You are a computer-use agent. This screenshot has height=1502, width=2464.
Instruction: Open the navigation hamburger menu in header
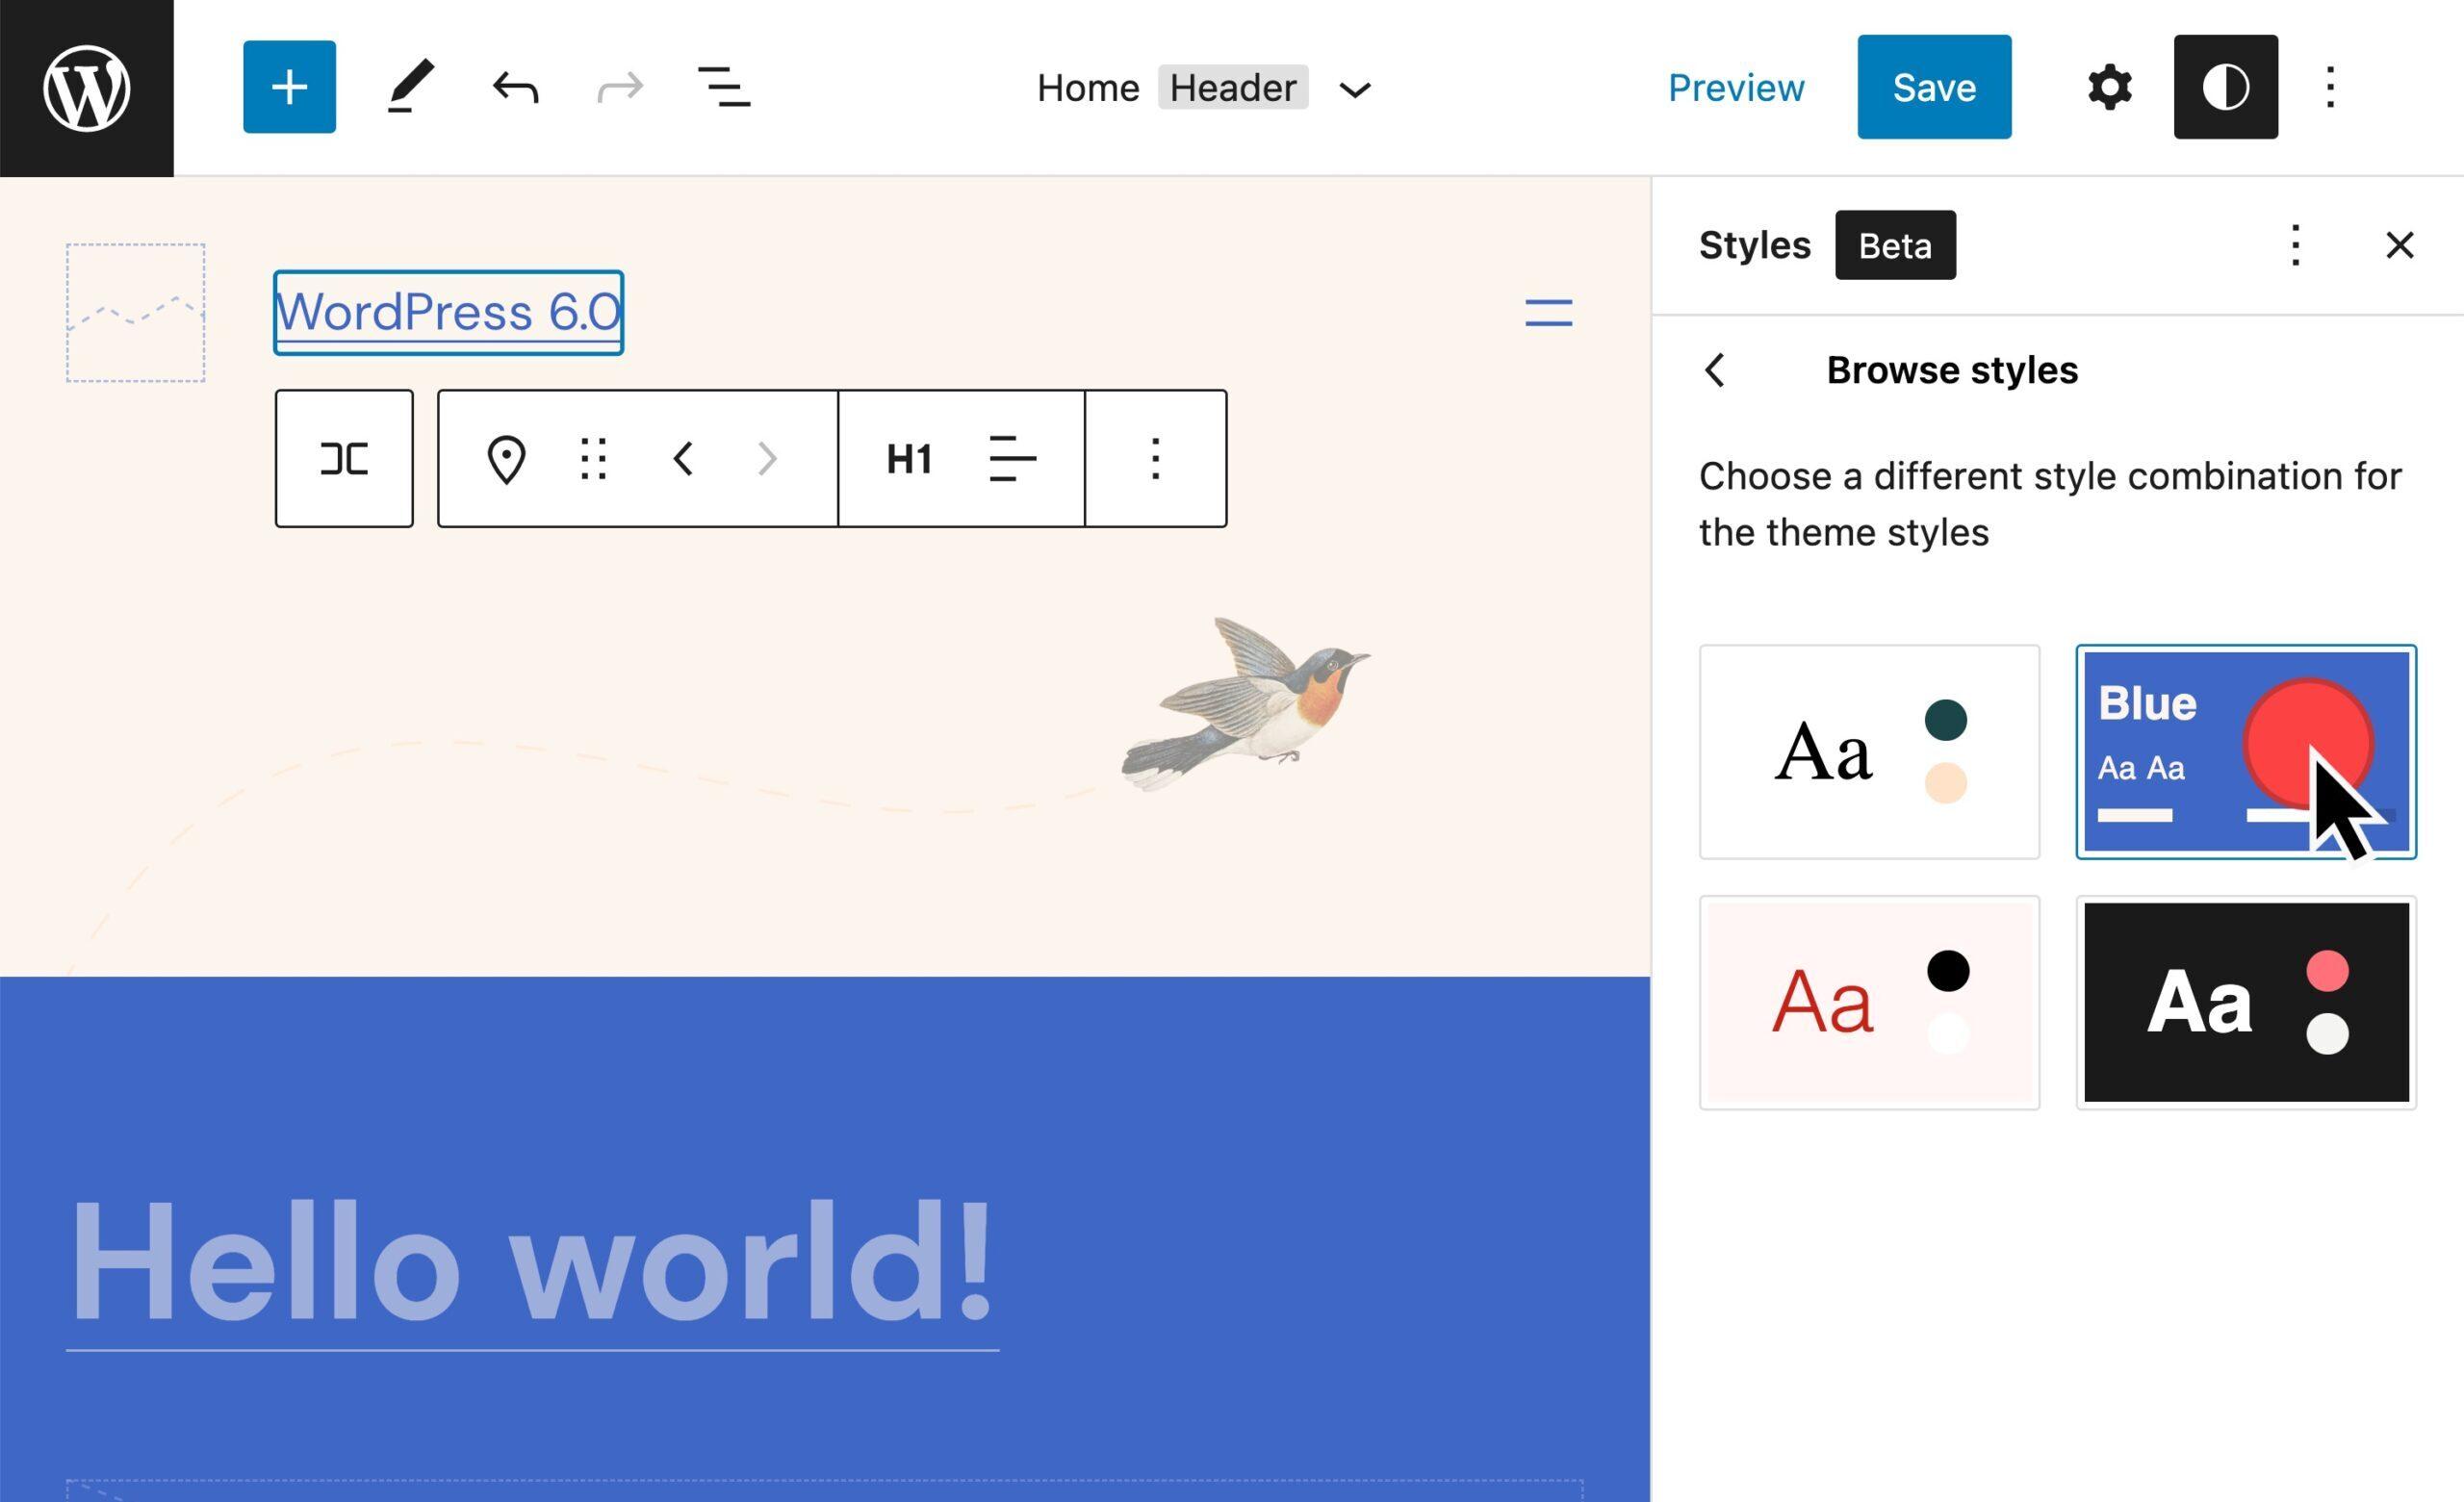point(1548,313)
